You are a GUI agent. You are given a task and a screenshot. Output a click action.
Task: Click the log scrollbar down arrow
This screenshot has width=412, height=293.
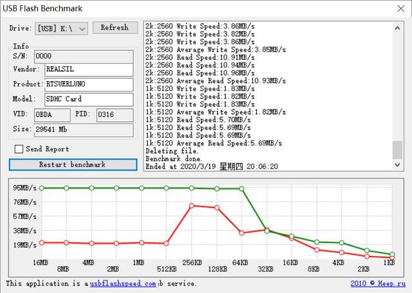tap(398, 164)
